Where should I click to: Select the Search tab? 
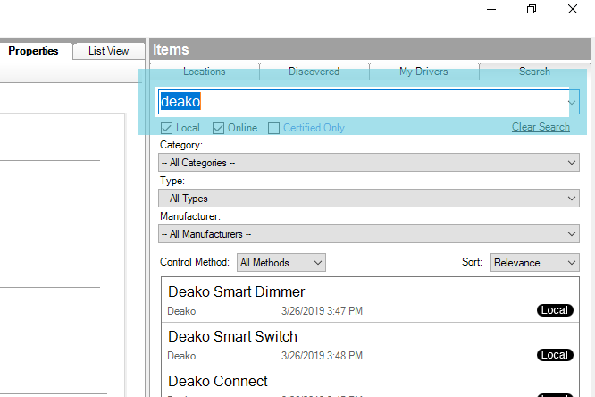[x=534, y=72]
